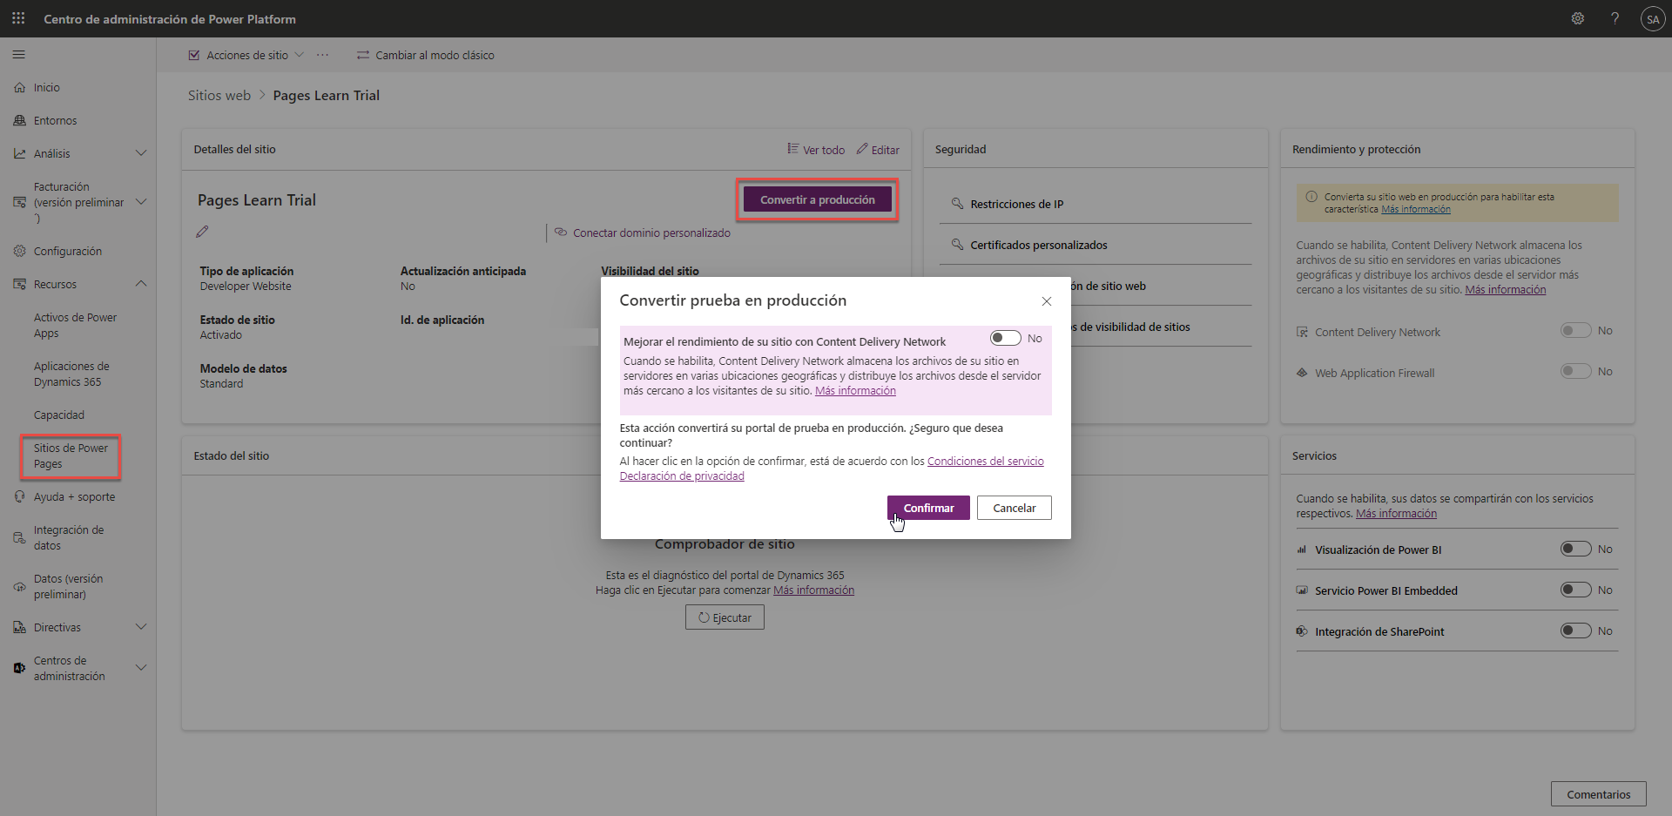Expand the Directivas section chevron

coord(141,627)
